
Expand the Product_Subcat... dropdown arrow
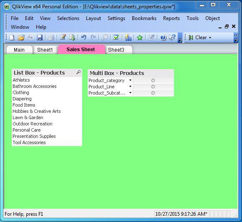tap(130, 92)
